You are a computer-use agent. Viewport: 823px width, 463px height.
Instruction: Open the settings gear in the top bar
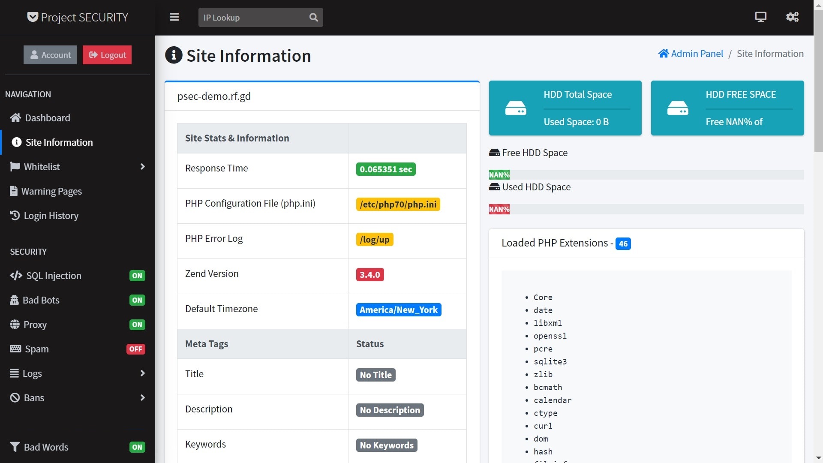click(792, 17)
